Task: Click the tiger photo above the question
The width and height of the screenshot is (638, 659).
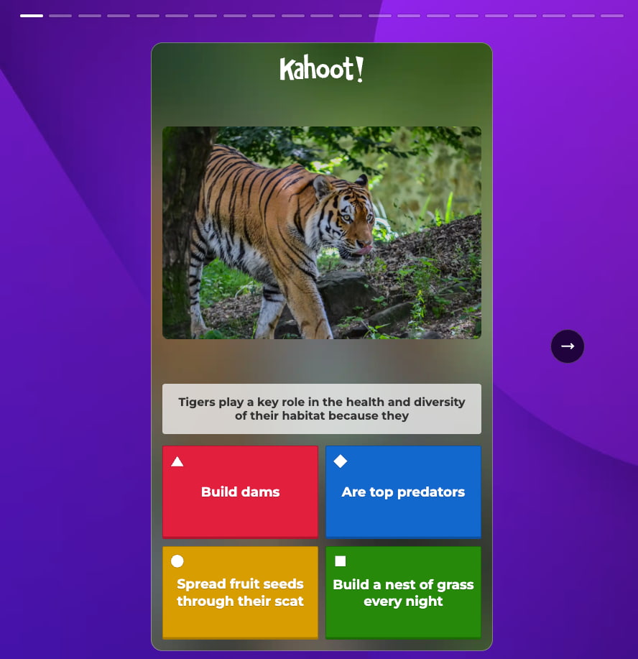Action: (321, 232)
